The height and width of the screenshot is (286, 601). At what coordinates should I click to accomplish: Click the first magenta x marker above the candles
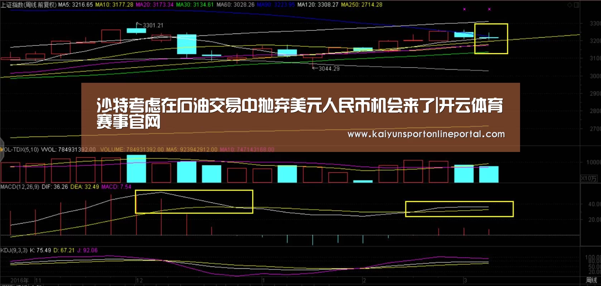(x=465, y=9)
